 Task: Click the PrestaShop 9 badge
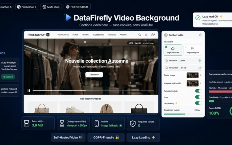coord(26,7)
